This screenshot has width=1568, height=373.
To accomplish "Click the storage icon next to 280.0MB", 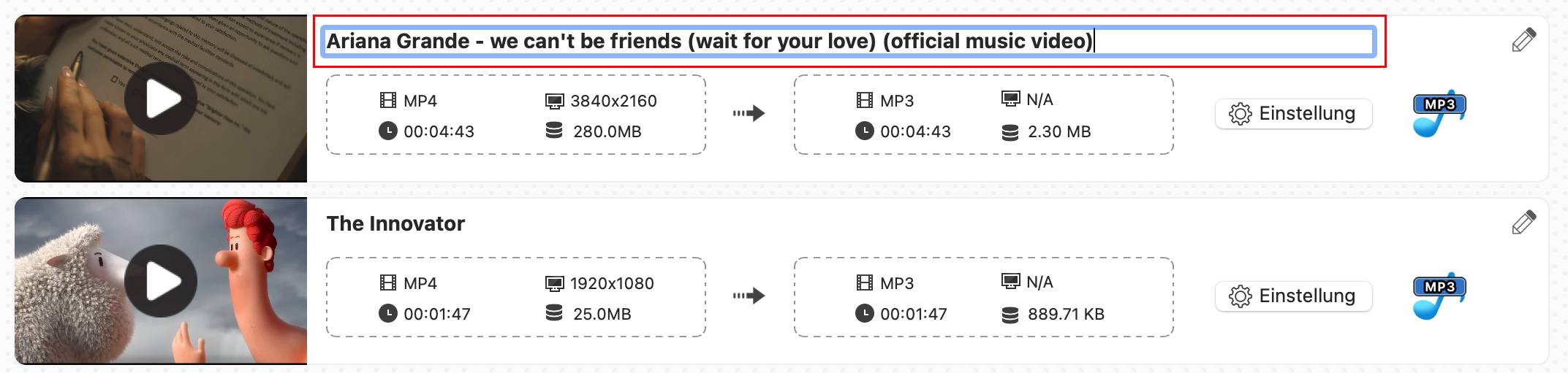I will [554, 131].
